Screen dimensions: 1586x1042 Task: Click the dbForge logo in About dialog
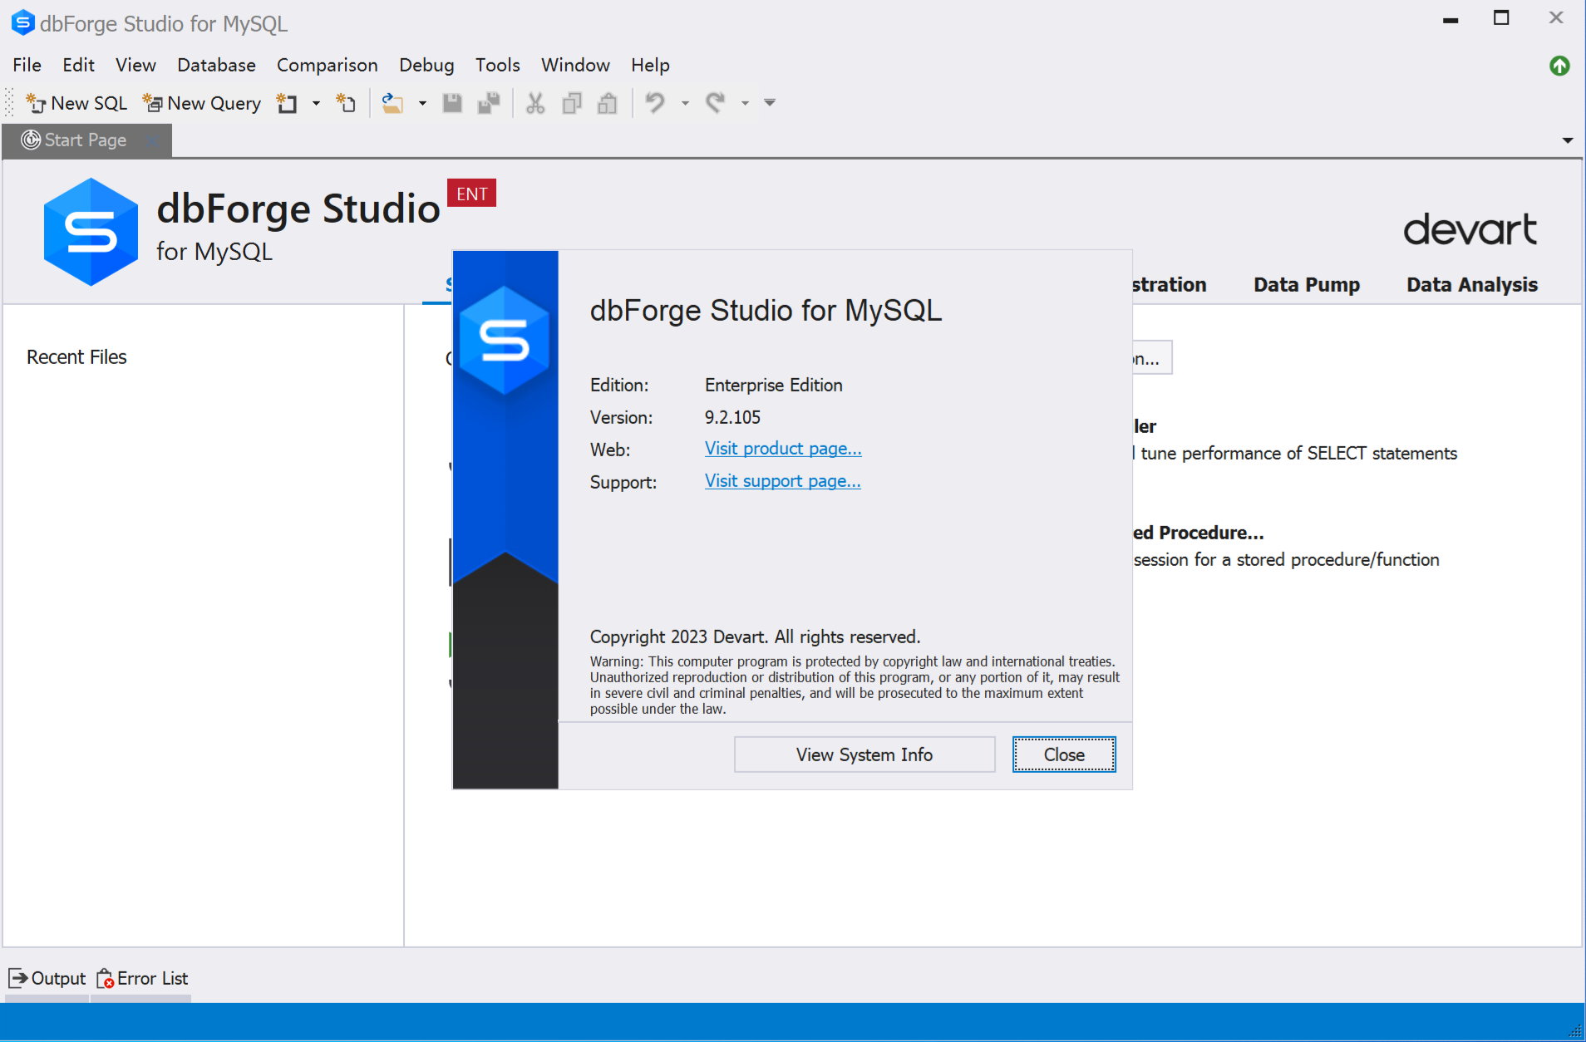505,340
